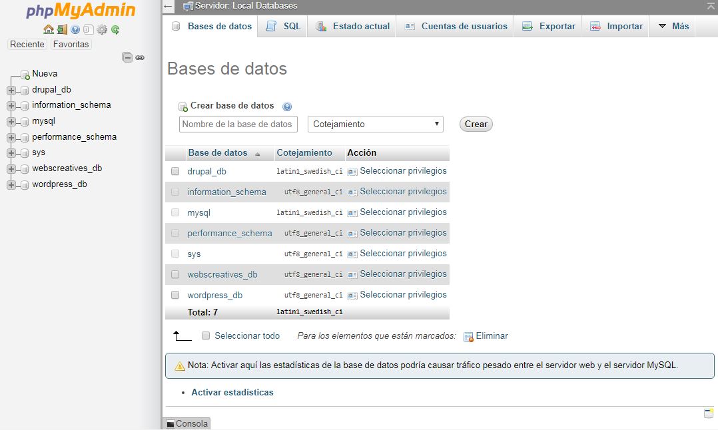This screenshot has height=430, width=718.
Task: Click help icon next to Crear base de datos
Action: click(287, 107)
